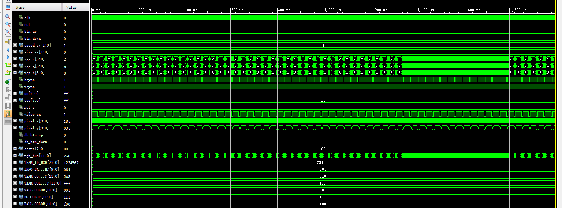
Task: Toggle snap to transition
Action: point(8,114)
